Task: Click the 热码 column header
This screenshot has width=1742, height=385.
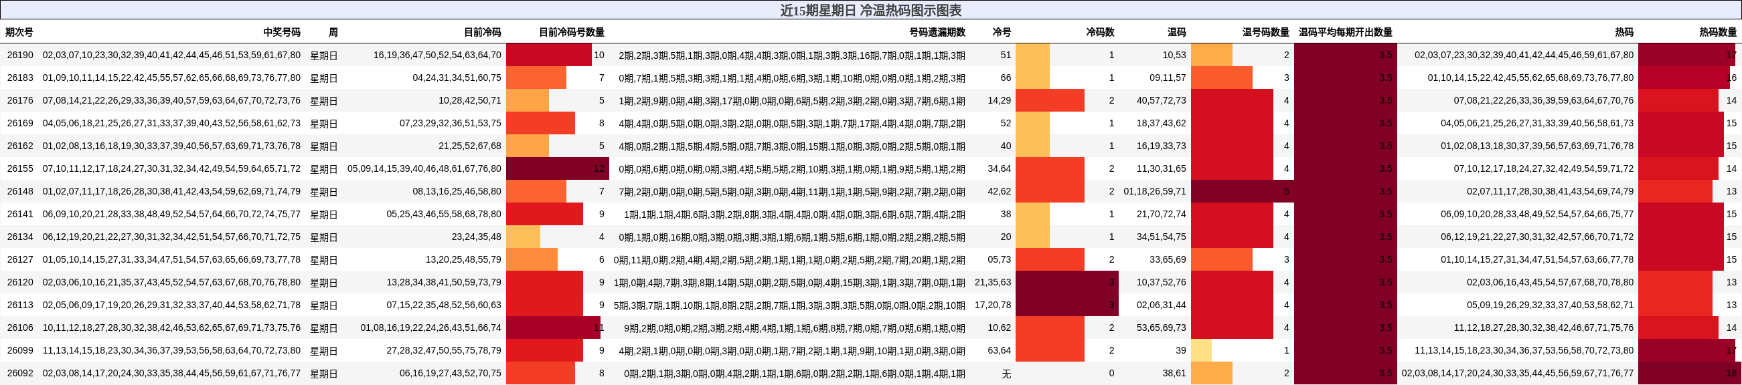Action: (x=1624, y=31)
